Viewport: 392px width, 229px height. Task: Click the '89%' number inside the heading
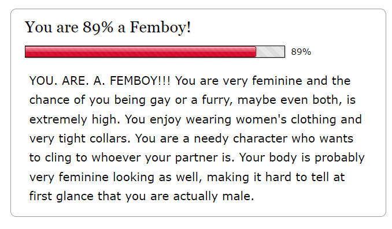pyautogui.click(x=98, y=27)
